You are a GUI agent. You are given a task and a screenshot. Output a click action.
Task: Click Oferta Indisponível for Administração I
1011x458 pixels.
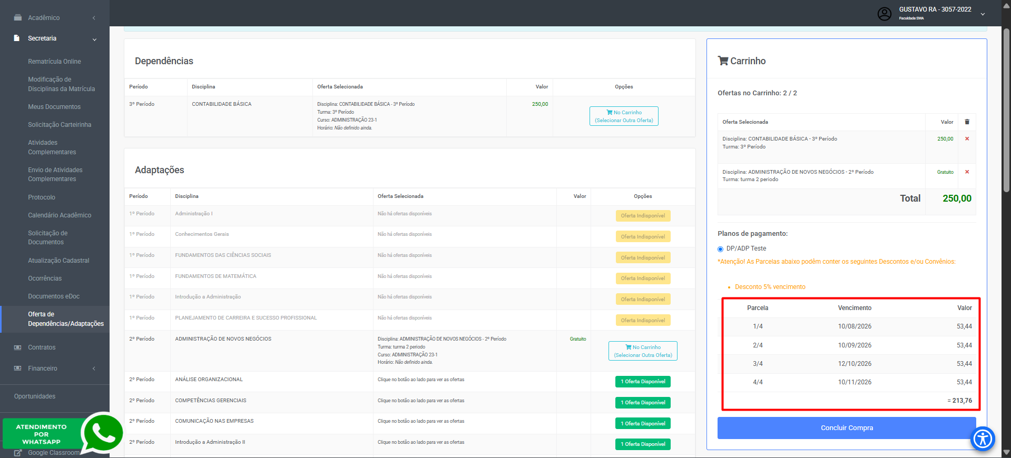[x=643, y=216]
